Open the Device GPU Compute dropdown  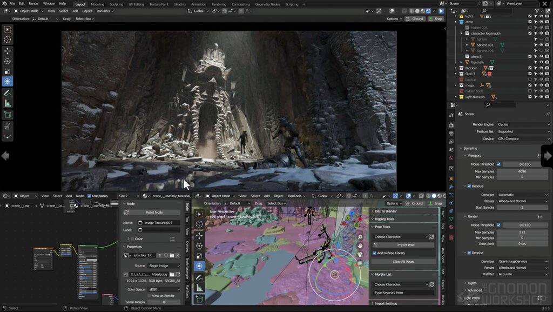pyautogui.click(x=523, y=139)
